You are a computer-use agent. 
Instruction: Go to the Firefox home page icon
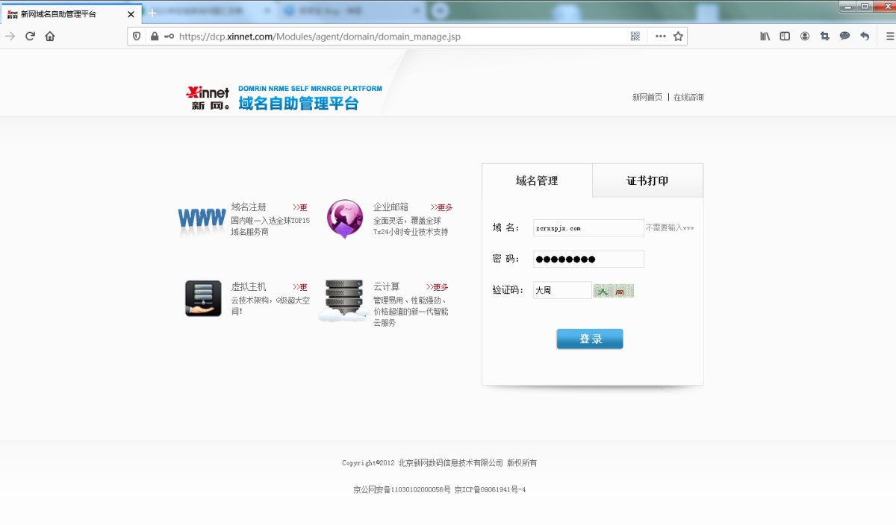50,36
